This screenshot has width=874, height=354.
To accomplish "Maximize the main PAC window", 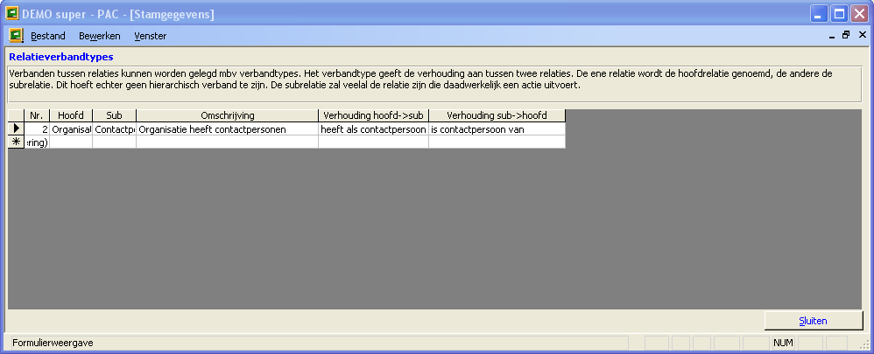I will (x=839, y=14).
